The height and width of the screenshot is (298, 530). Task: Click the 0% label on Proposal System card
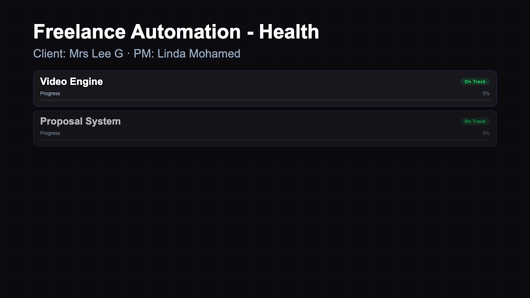coord(486,133)
